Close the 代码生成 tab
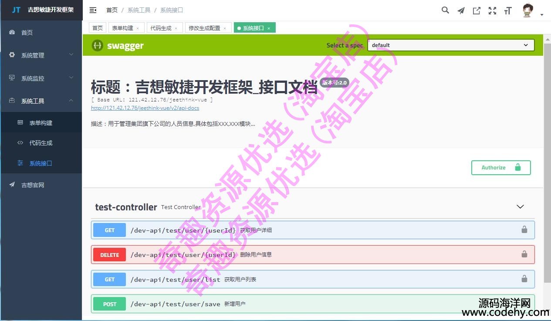This screenshot has width=551, height=321. point(176,28)
